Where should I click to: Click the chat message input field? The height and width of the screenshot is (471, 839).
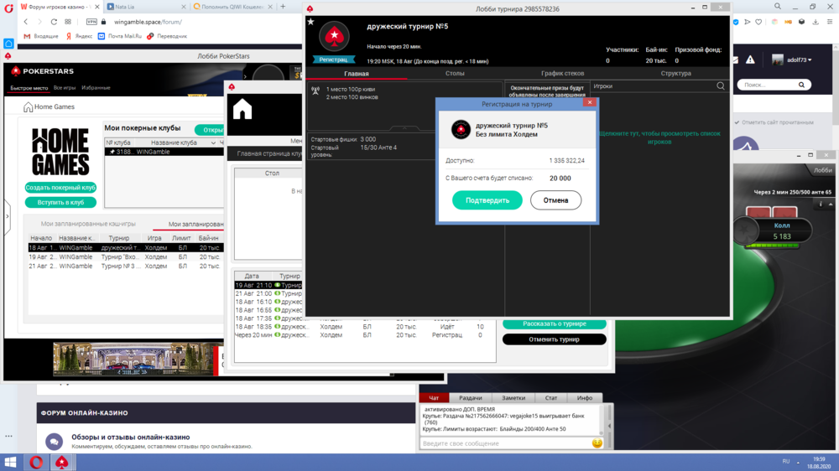pos(503,443)
